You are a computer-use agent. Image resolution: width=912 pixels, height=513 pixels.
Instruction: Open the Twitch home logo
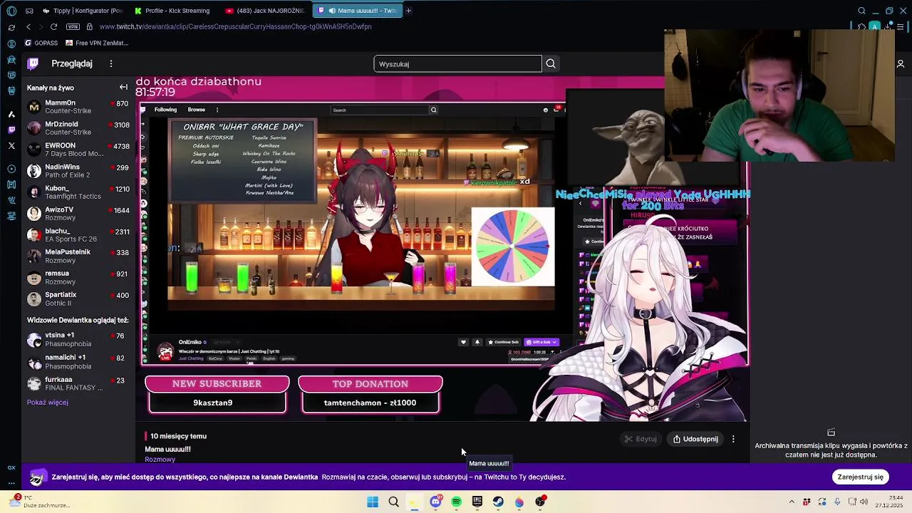(x=33, y=63)
